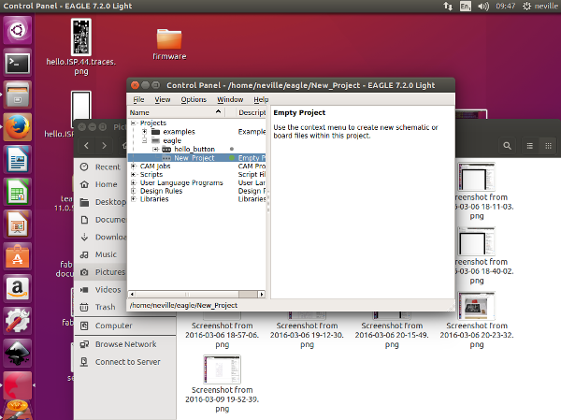Click the Description column header

click(252, 112)
